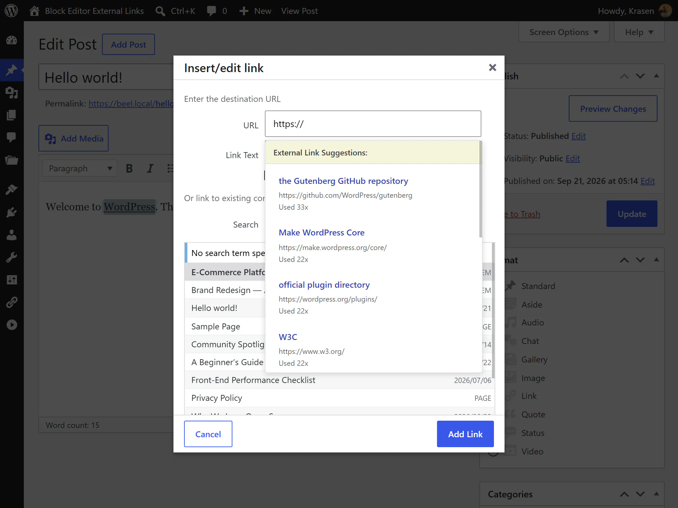Click the Update button
Viewport: 678px width, 508px height.
(632, 214)
